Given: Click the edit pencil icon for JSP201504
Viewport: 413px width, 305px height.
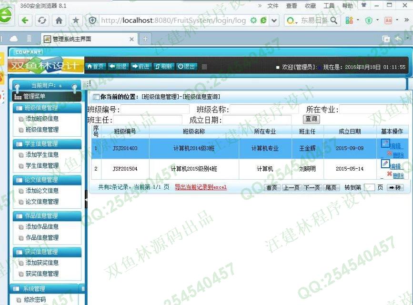Looking at the screenshot, I should [x=385, y=164].
